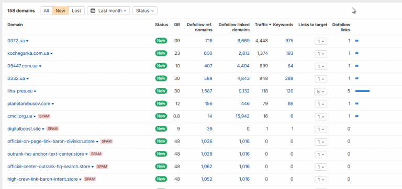This screenshot has width=402, height=189.
Task: Open the 8,669 dofollow linked domains value
Action: click(x=243, y=41)
